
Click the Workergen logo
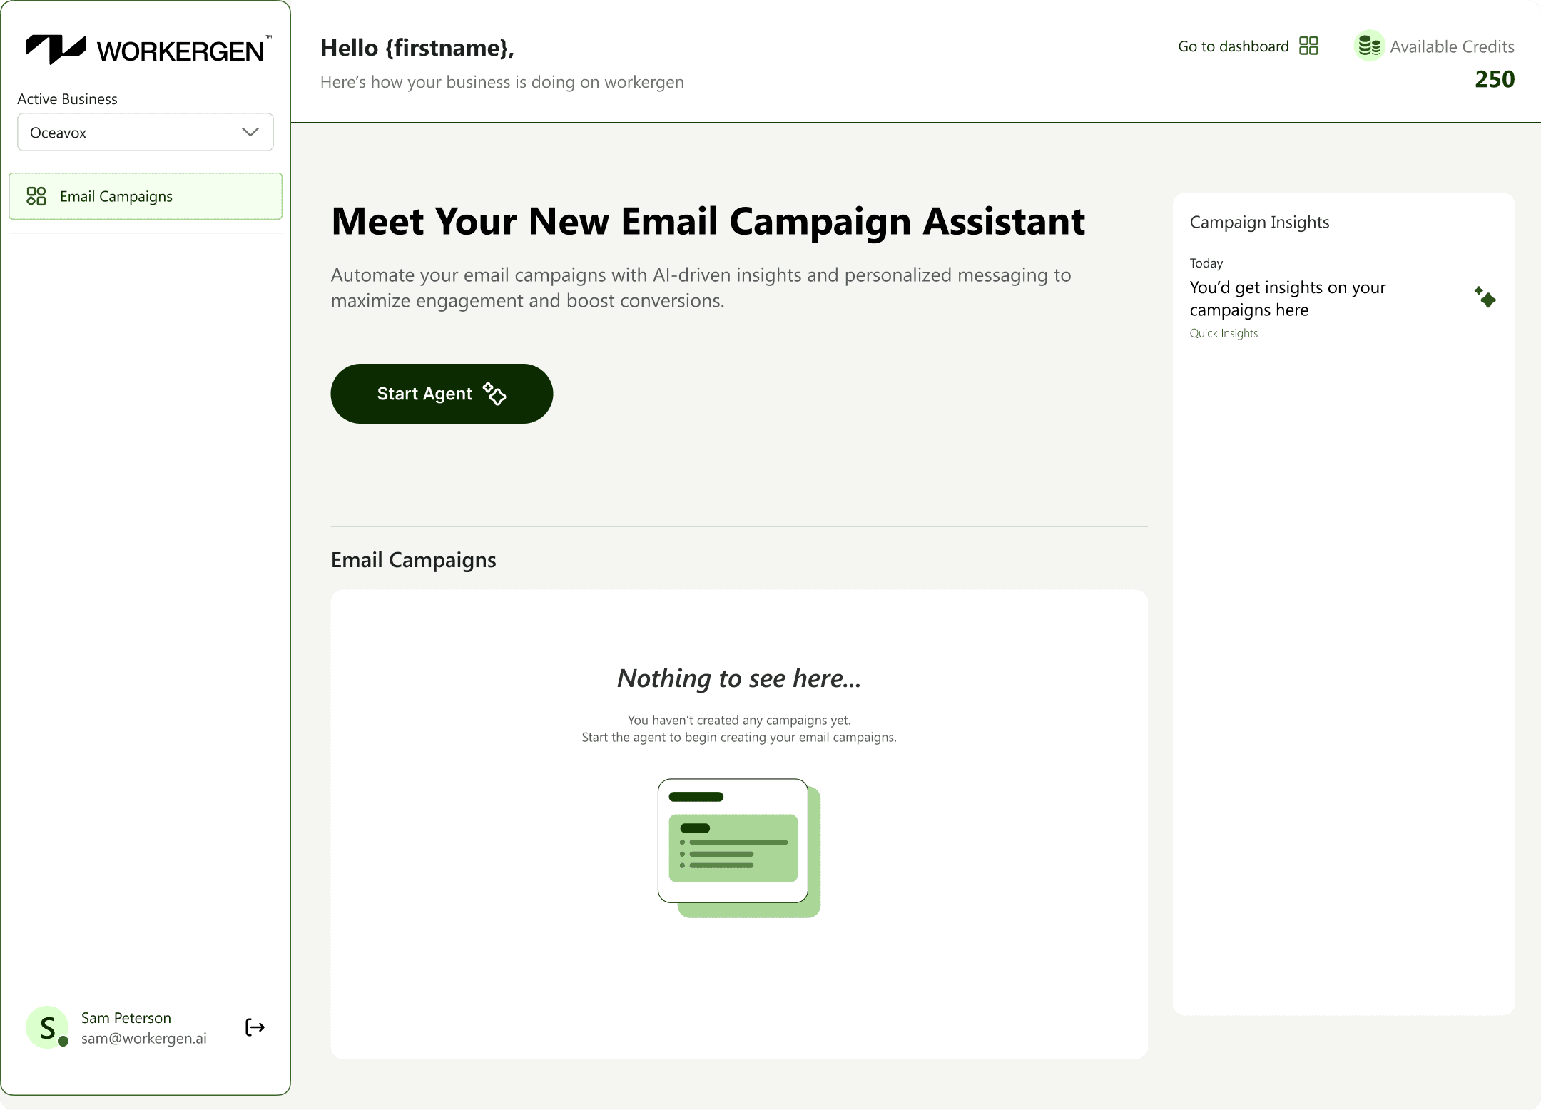(x=148, y=50)
